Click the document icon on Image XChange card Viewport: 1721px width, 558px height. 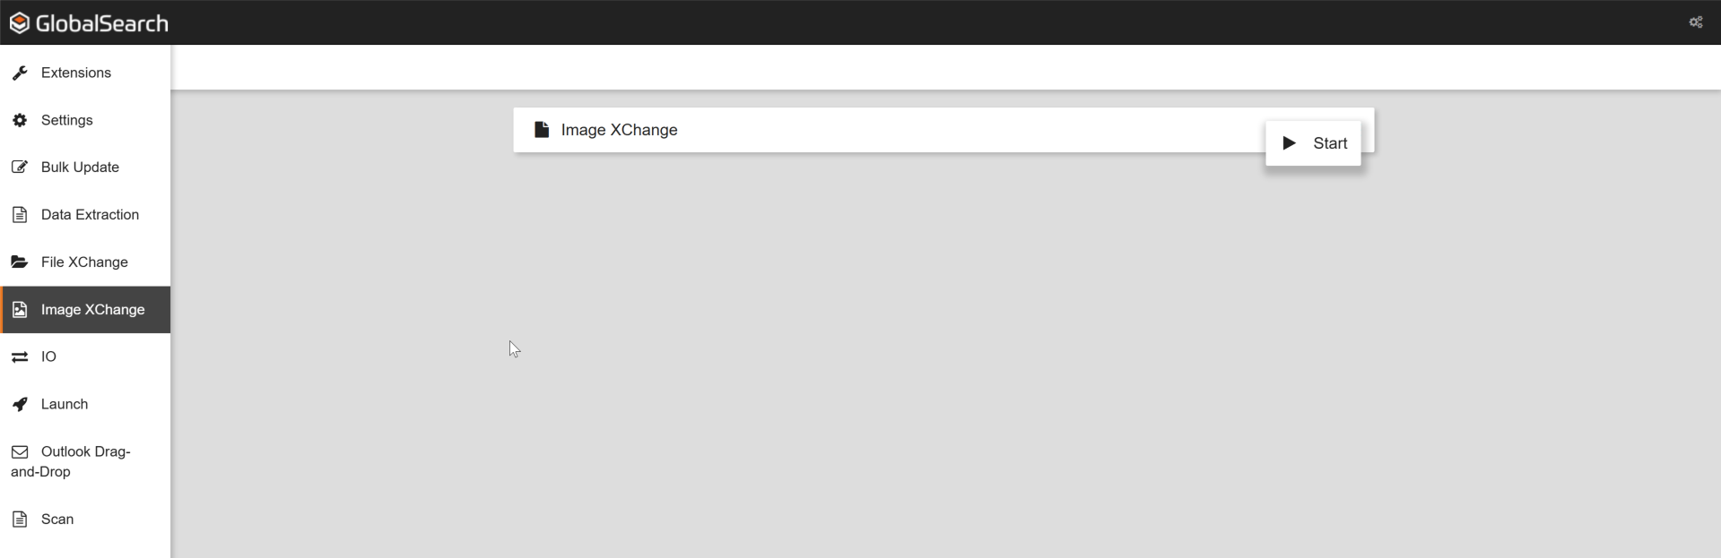(x=542, y=130)
